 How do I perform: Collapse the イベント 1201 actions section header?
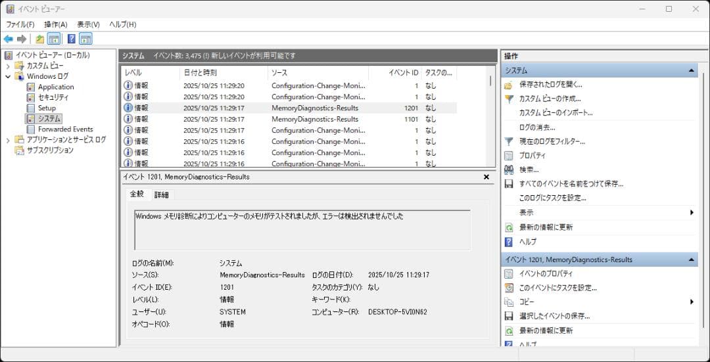point(691,260)
